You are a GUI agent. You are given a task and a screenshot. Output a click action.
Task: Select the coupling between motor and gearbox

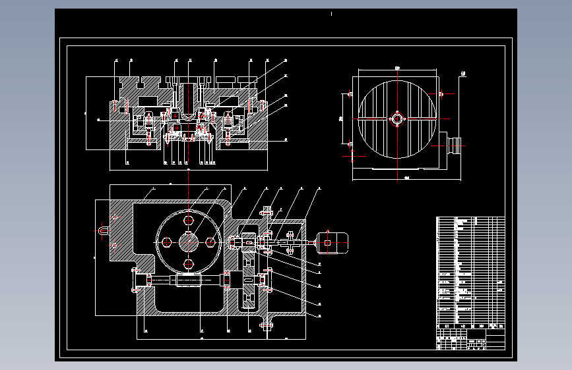tap(290, 242)
